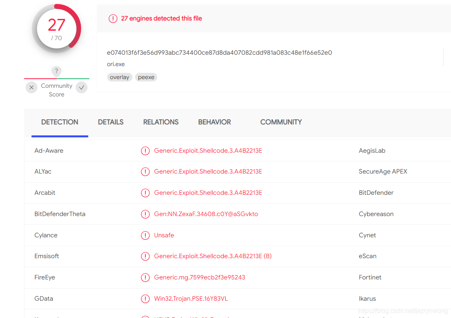Click the file name ori.exe
This screenshot has height=318, width=451.
coord(116,64)
